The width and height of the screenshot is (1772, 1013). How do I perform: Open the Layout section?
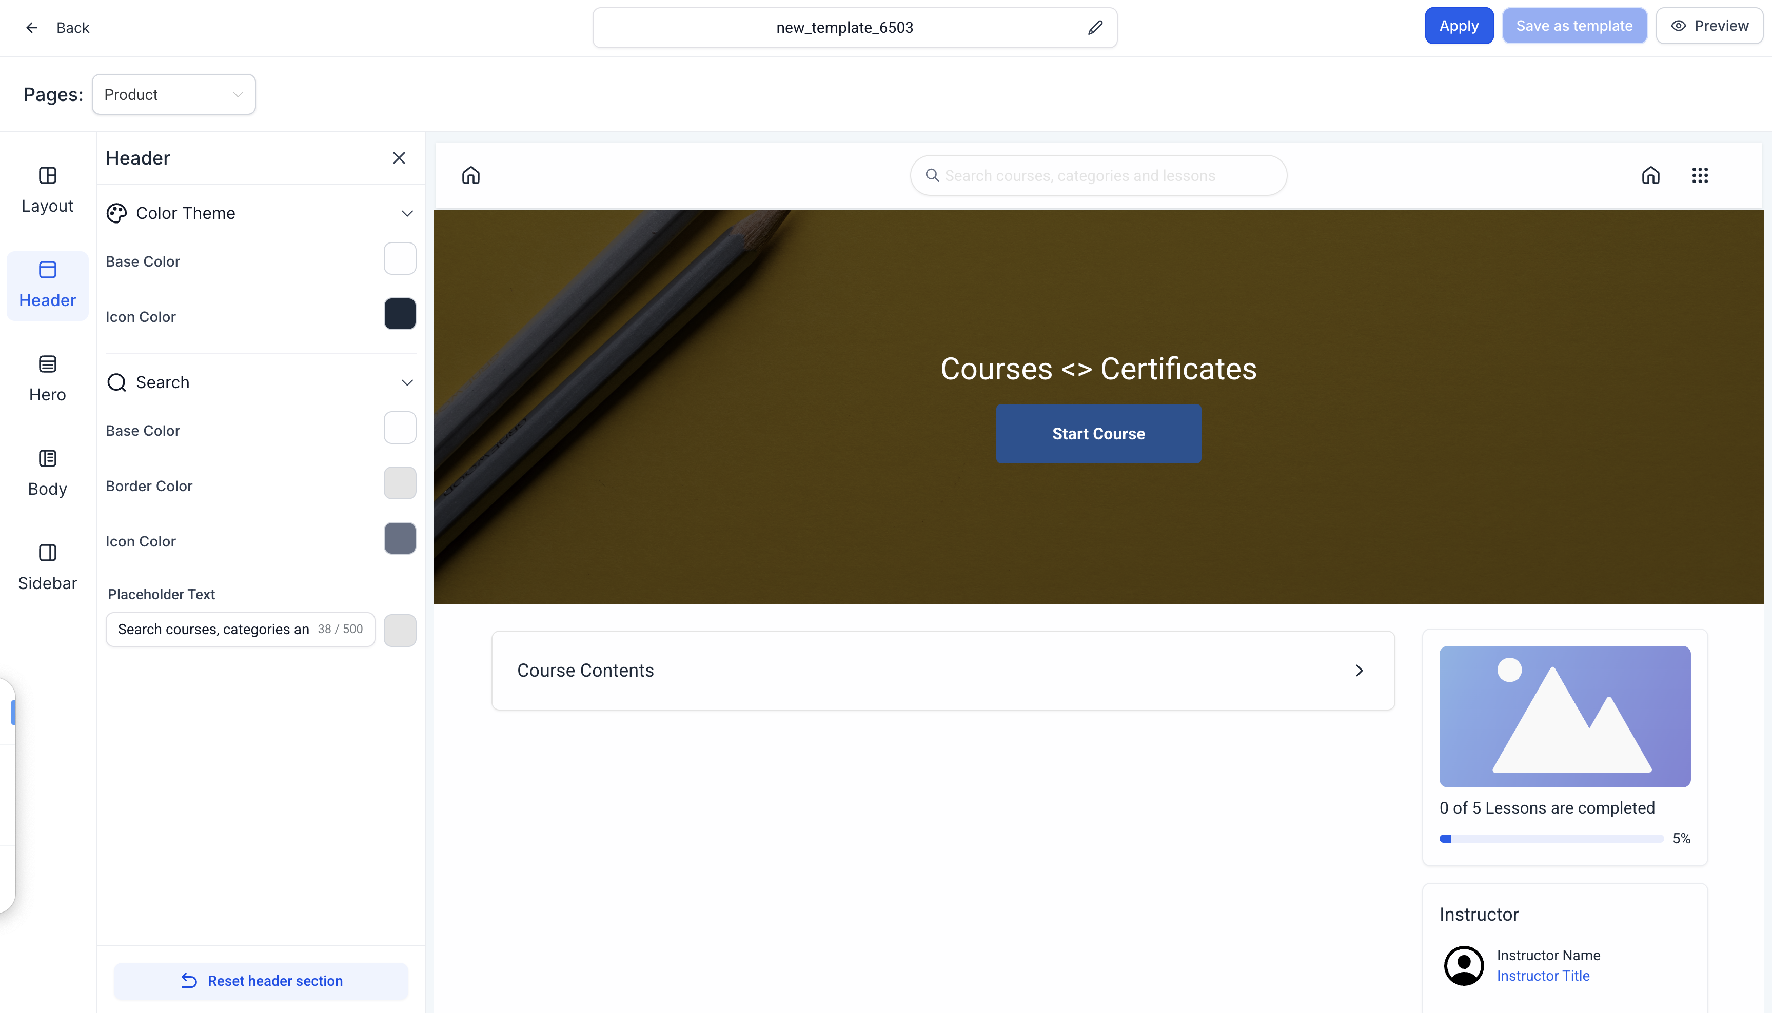tap(47, 190)
